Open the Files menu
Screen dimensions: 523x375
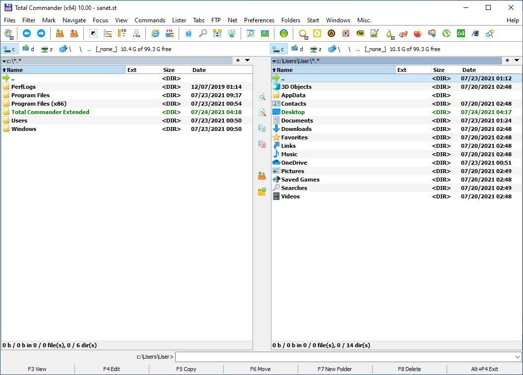(9, 20)
